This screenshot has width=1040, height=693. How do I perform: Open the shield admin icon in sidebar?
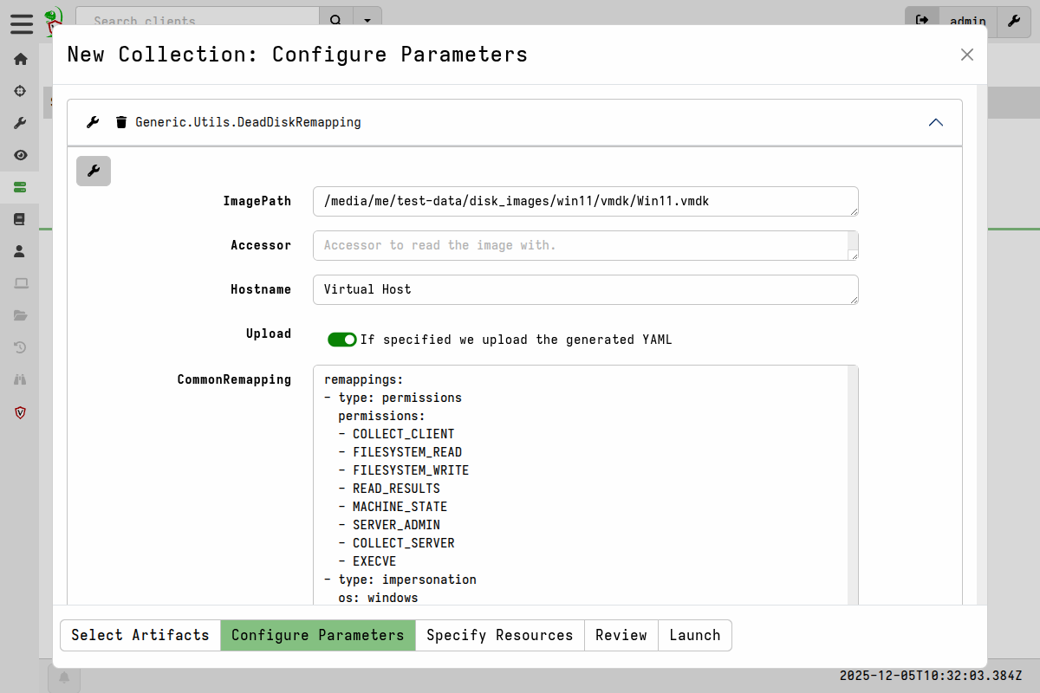coord(20,412)
